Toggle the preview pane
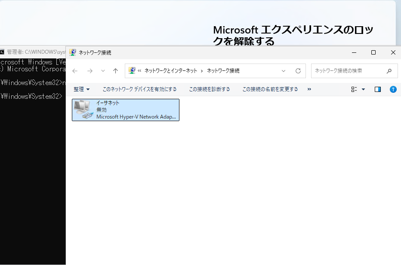Image resolution: width=401 pixels, height=265 pixels. point(378,89)
